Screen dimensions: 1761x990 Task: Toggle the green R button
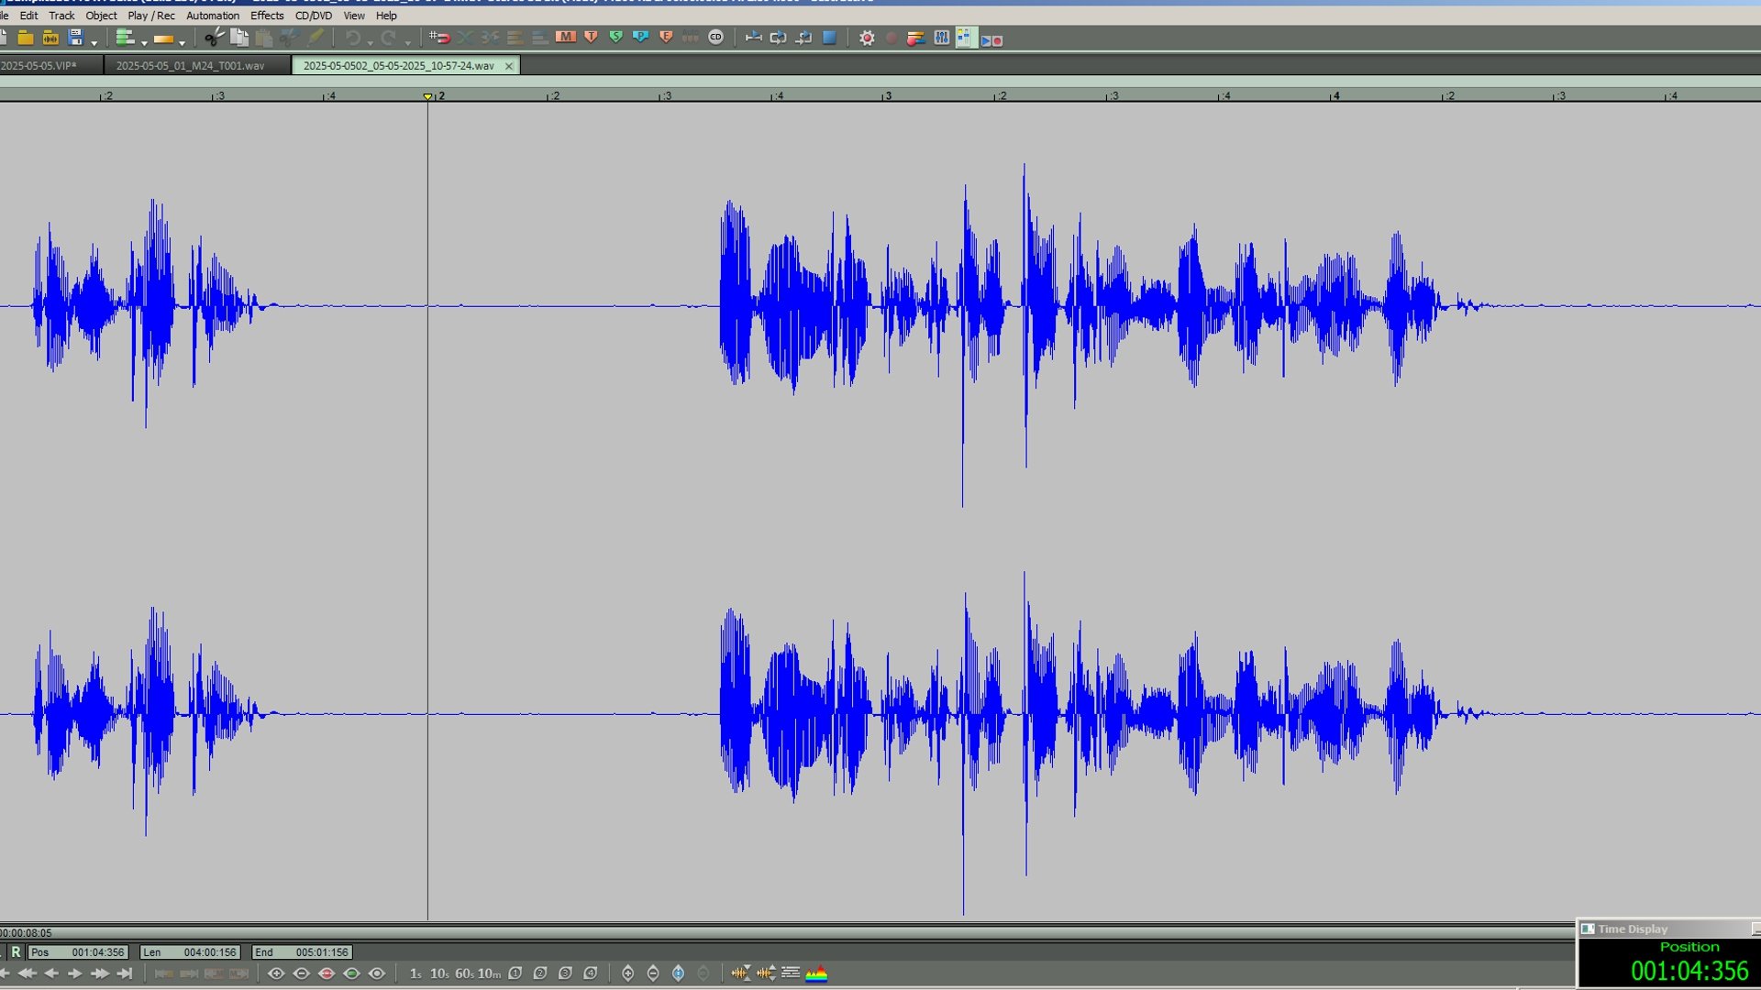[16, 952]
